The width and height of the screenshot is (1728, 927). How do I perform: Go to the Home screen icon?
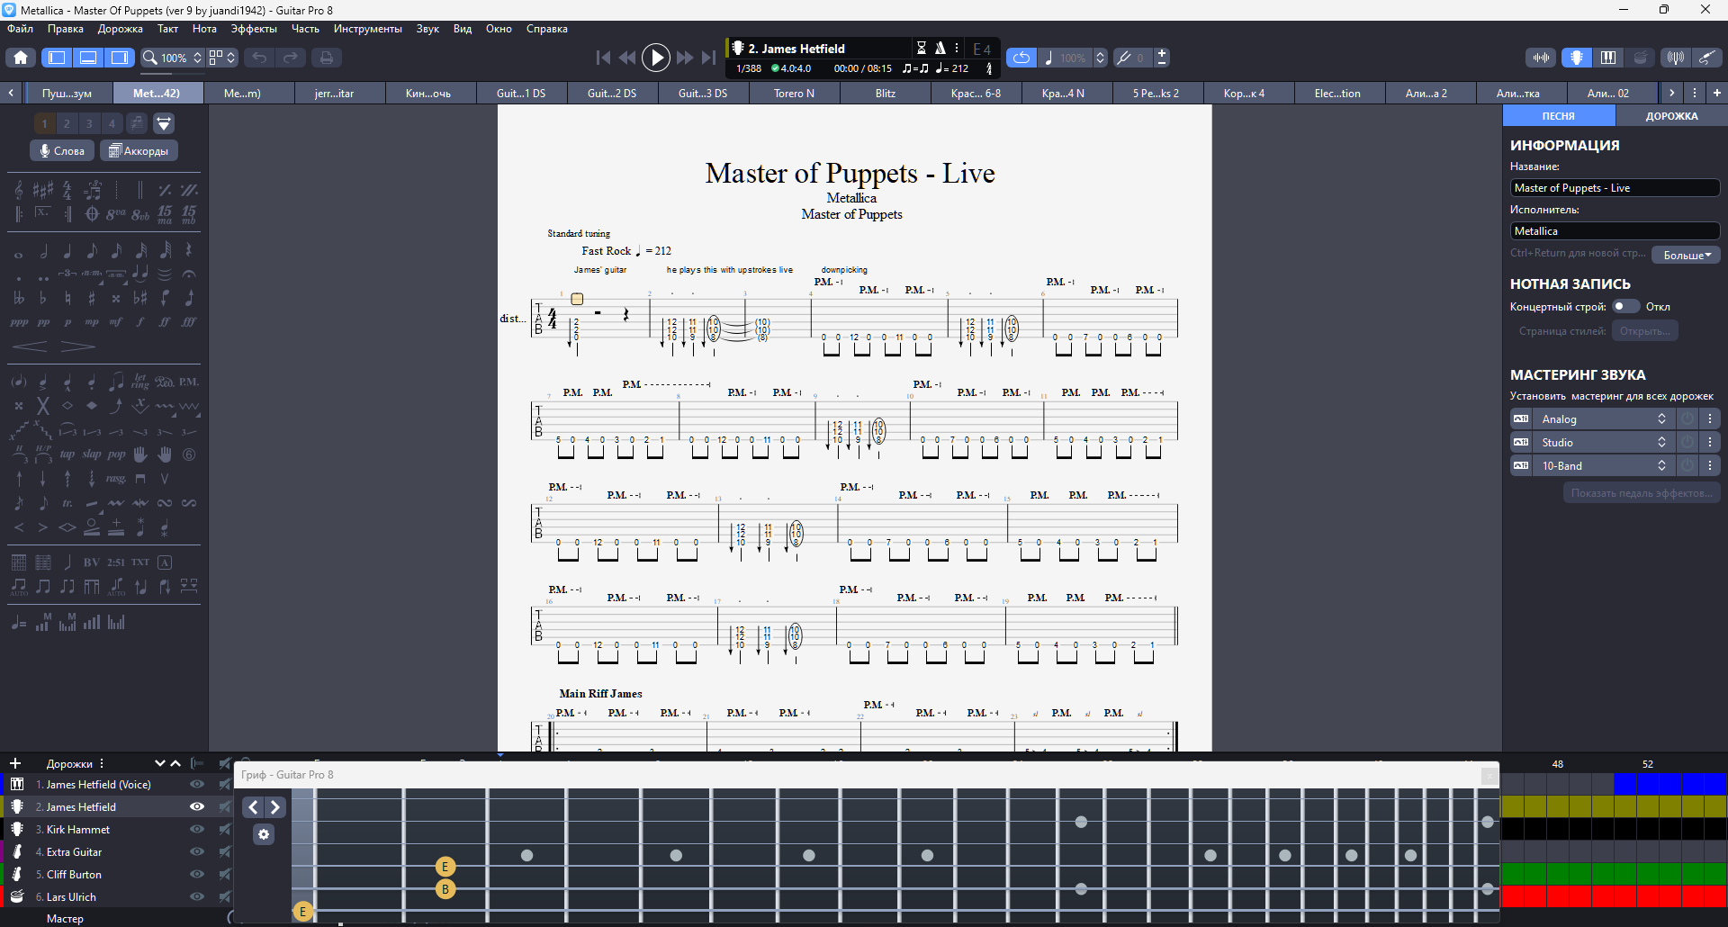21,58
